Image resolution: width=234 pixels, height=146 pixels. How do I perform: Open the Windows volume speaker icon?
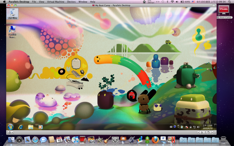tap(198, 127)
